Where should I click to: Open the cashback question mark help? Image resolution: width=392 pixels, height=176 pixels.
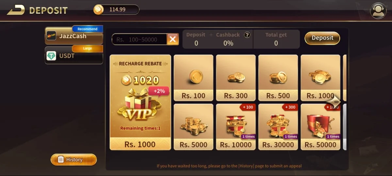click(x=247, y=35)
